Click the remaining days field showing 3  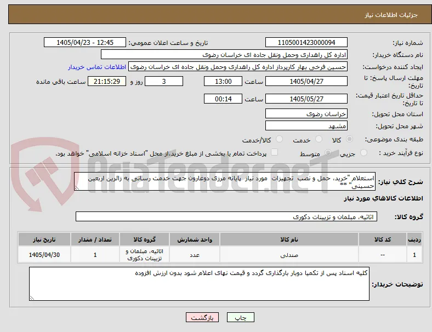click(x=164, y=81)
